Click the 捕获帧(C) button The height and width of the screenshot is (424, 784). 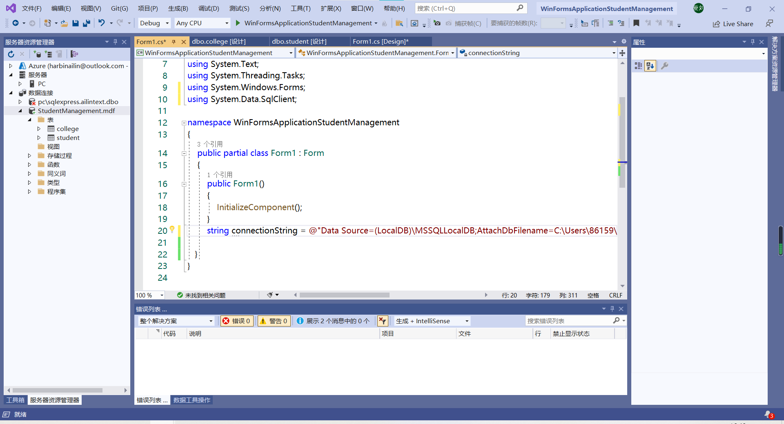point(463,23)
